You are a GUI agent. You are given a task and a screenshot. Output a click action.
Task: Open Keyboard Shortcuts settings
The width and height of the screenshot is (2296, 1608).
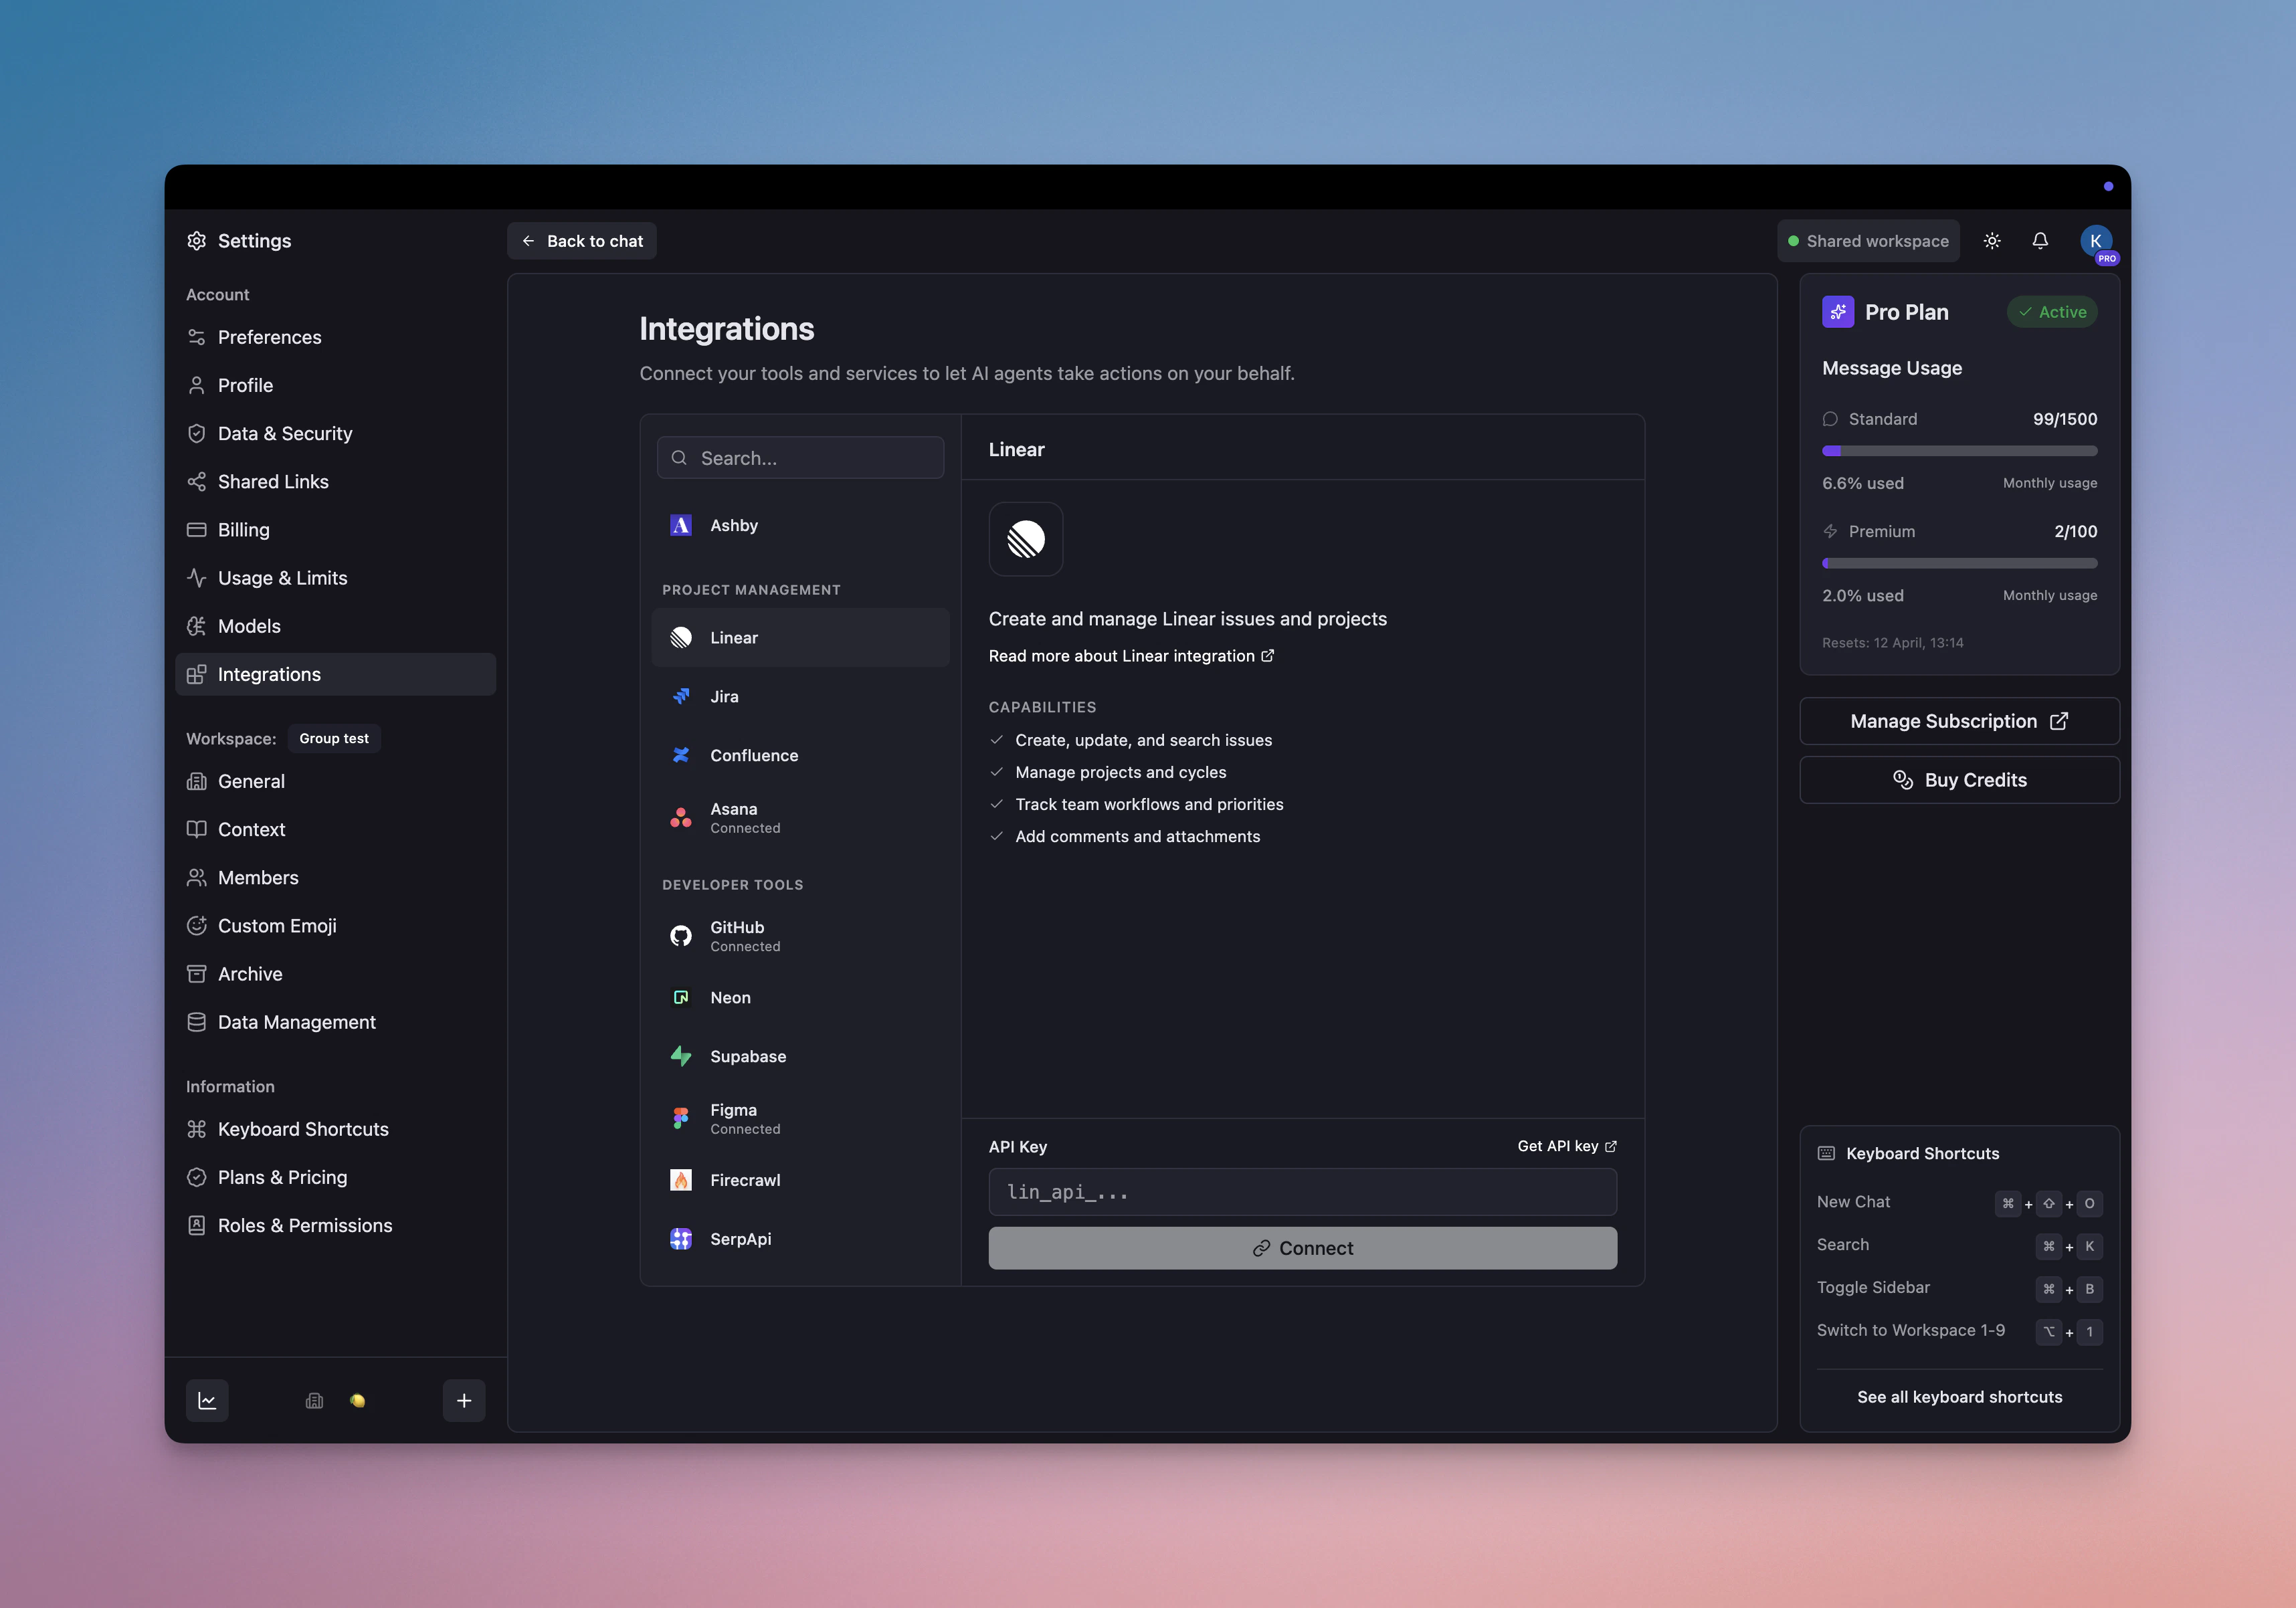[x=303, y=1129]
